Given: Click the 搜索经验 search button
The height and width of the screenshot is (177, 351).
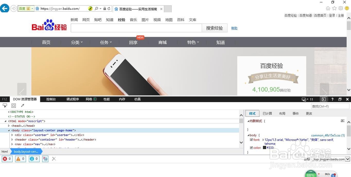Looking at the screenshot, I should tap(214, 28).
